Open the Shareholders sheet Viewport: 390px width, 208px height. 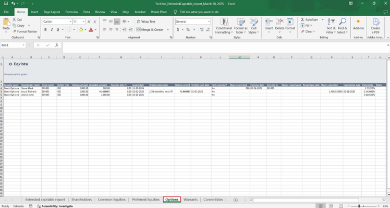click(81, 200)
